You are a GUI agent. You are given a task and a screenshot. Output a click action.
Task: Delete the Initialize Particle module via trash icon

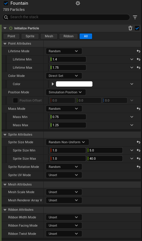click(x=130, y=28)
